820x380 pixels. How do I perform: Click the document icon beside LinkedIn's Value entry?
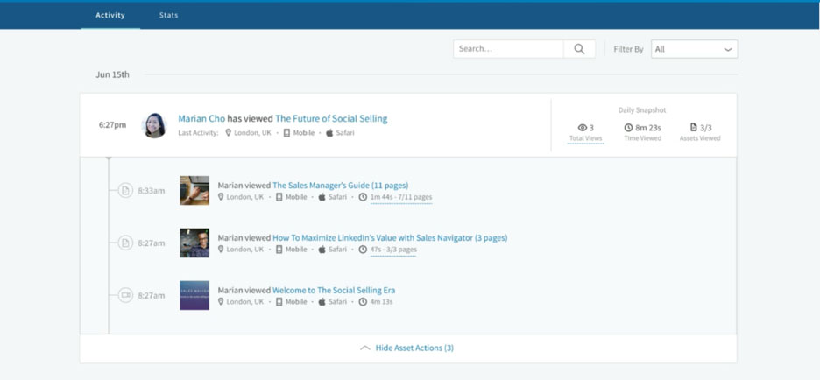tap(125, 243)
